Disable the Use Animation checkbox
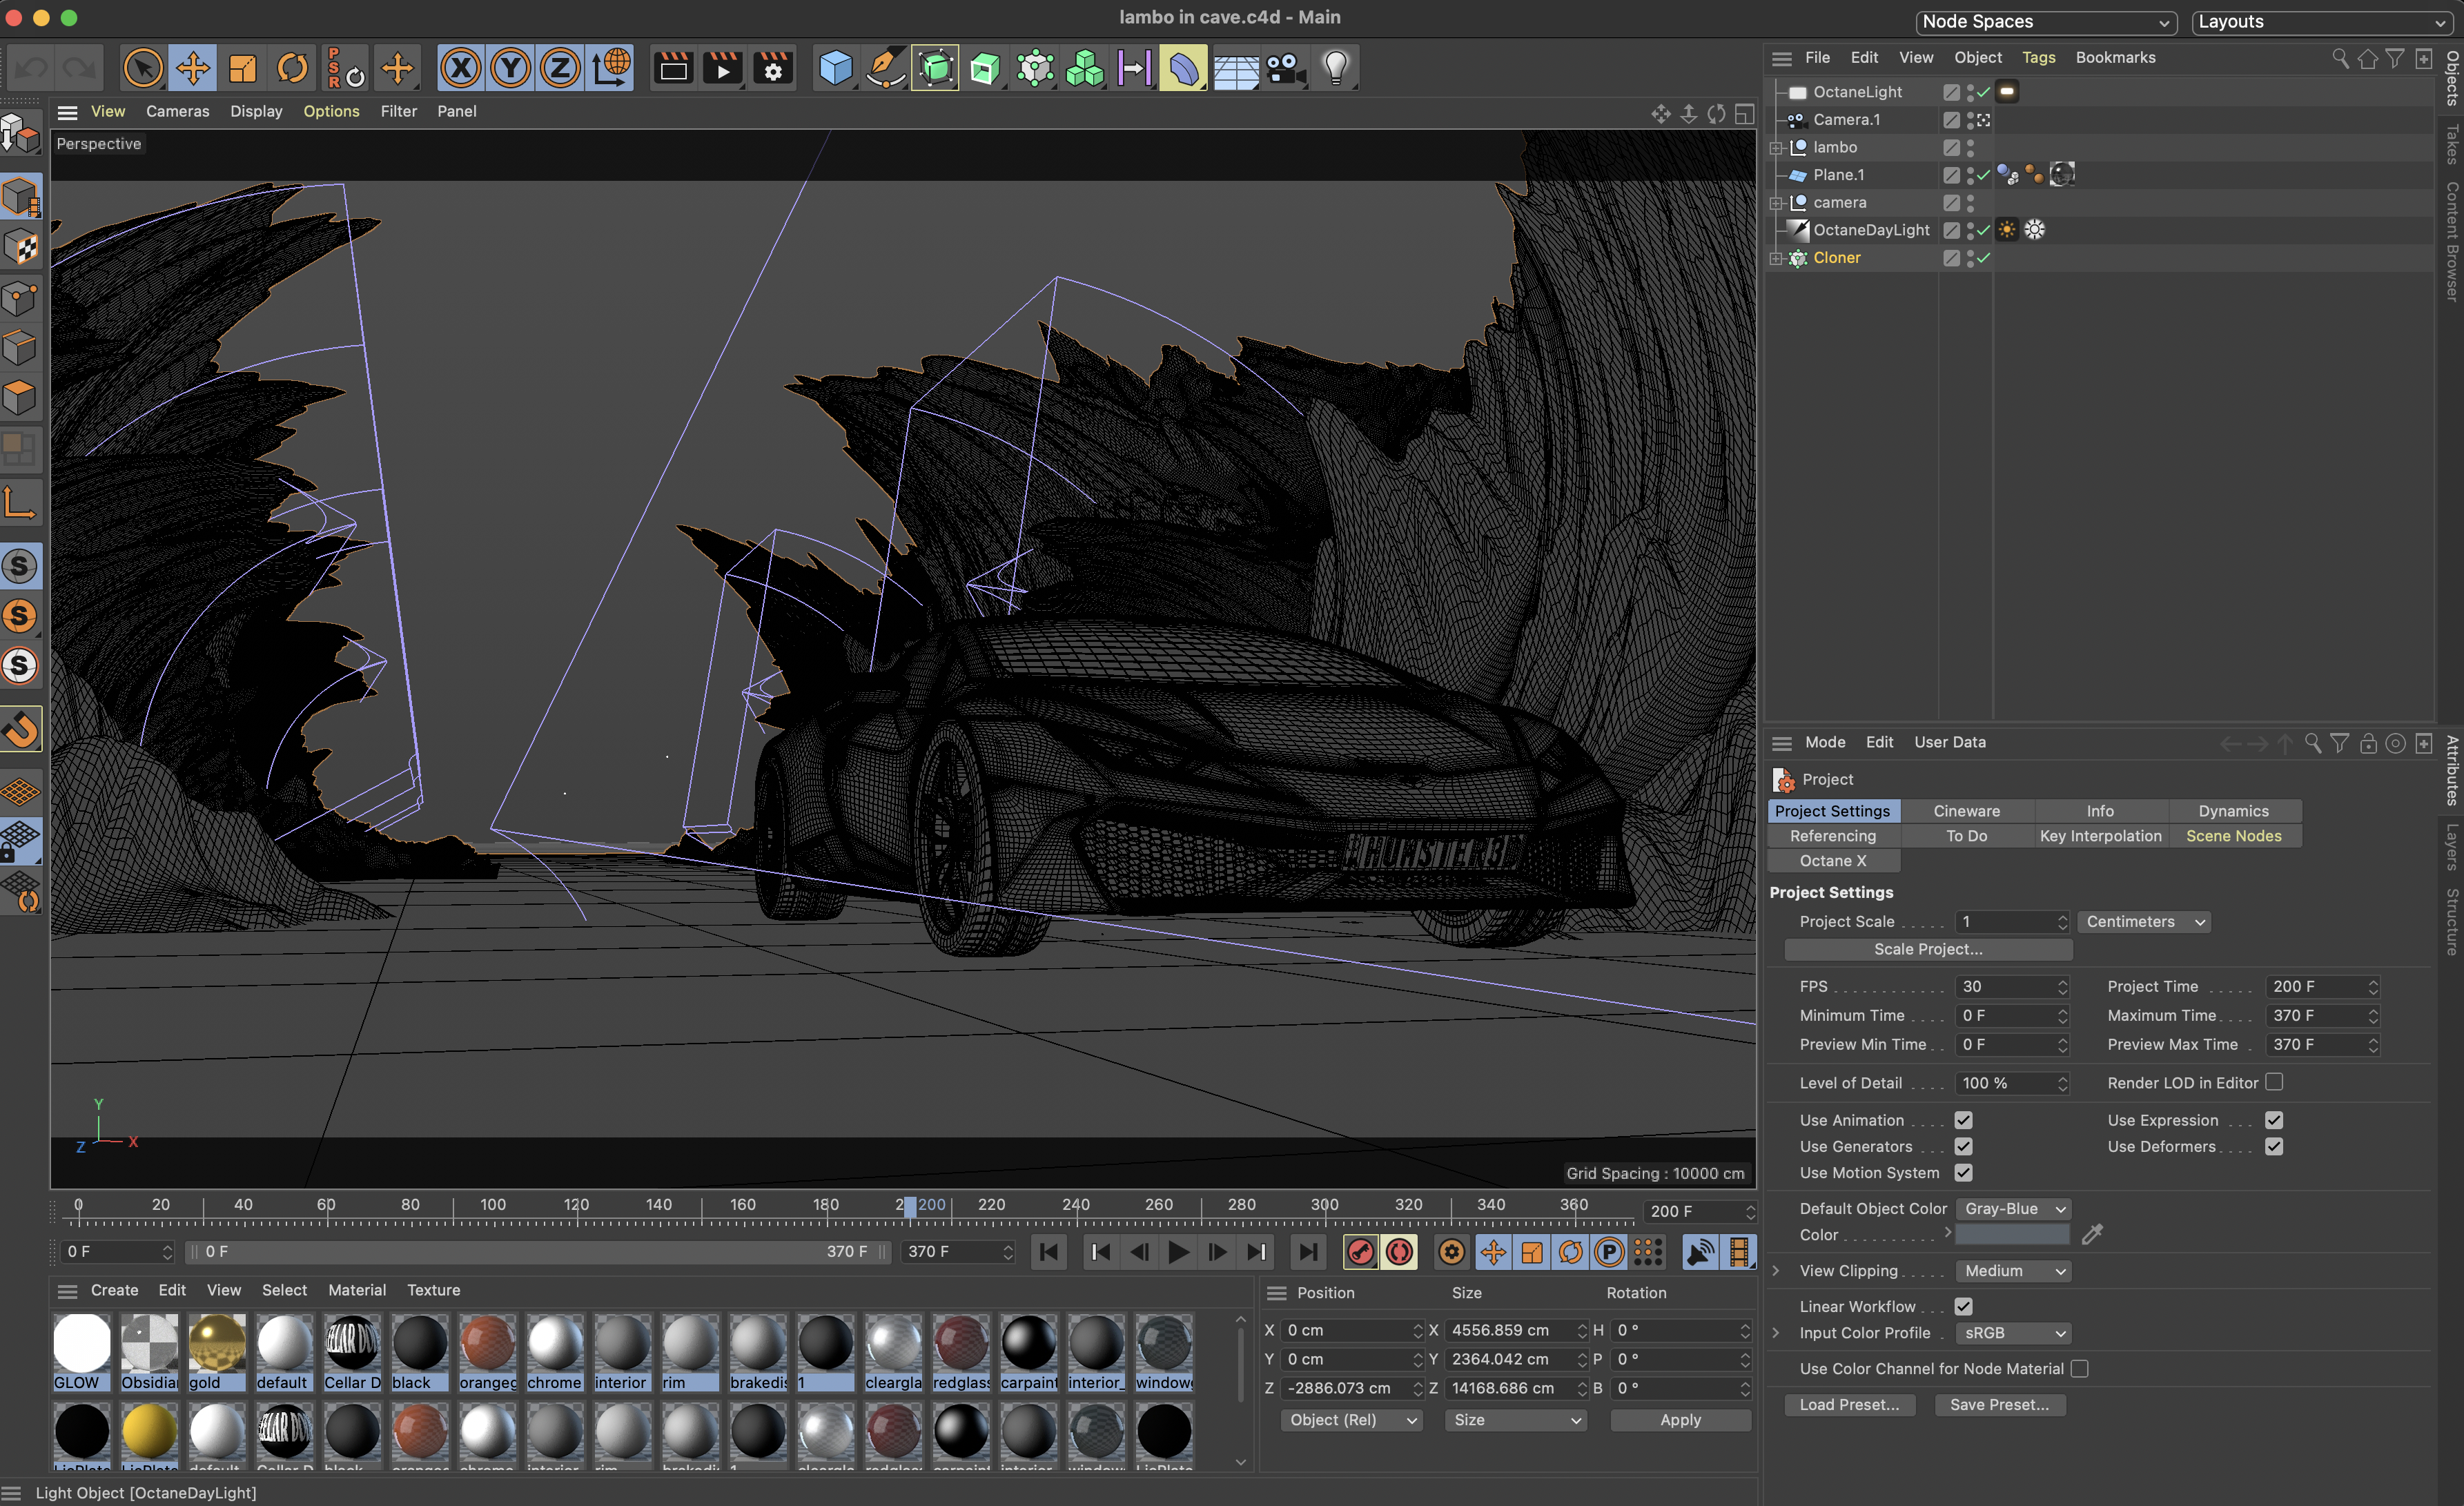Viewport: 2464px width, 1506px height. click(x=1963, y=1120)
